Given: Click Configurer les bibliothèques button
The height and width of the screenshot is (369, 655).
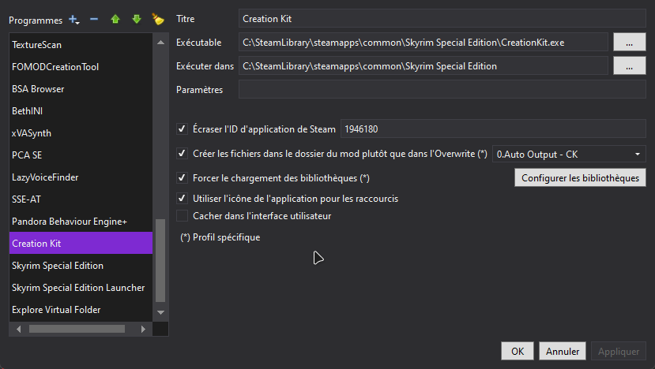Looking at the screenshot, I should pos(580,178).
